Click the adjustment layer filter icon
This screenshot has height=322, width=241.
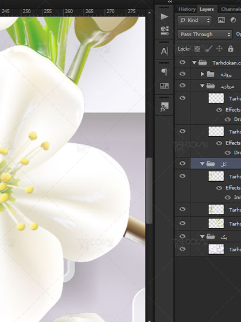tap(233, 20)
